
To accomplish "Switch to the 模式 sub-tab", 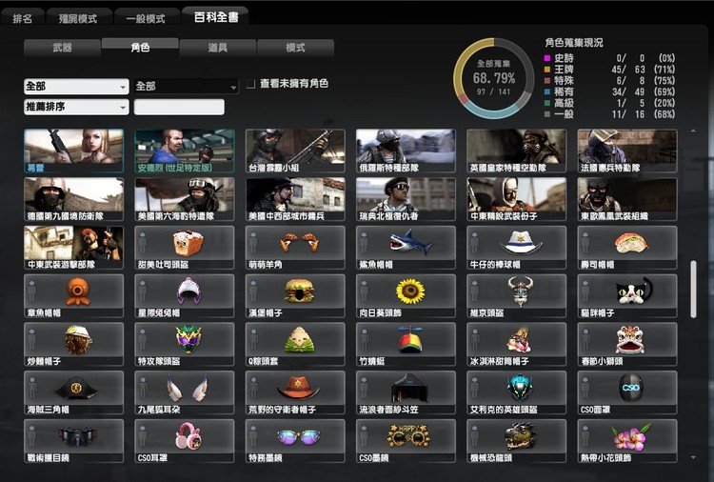I will coord(295,48).
